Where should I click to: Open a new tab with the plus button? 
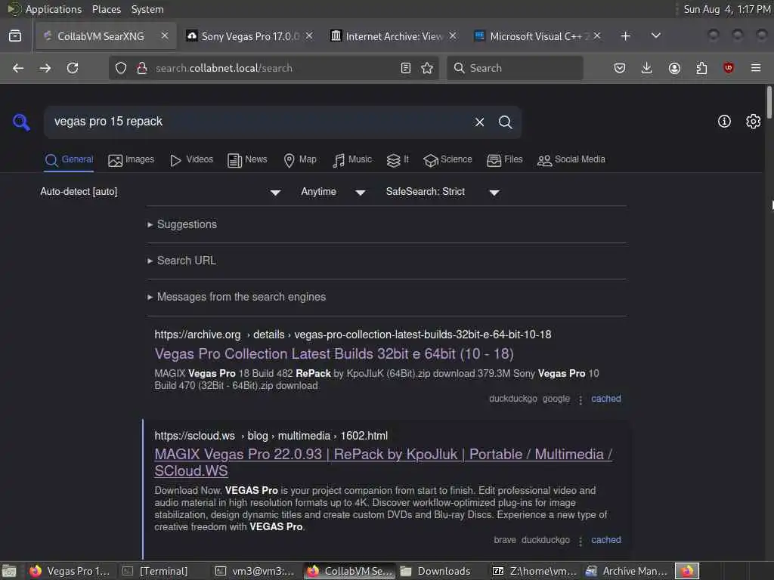click(625, 36)
